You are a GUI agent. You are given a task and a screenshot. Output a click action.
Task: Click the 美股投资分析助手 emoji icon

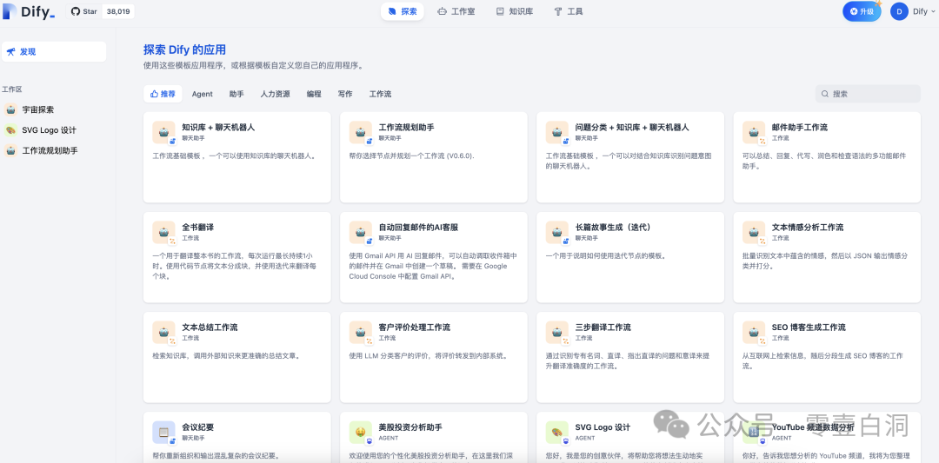(361, 432)
